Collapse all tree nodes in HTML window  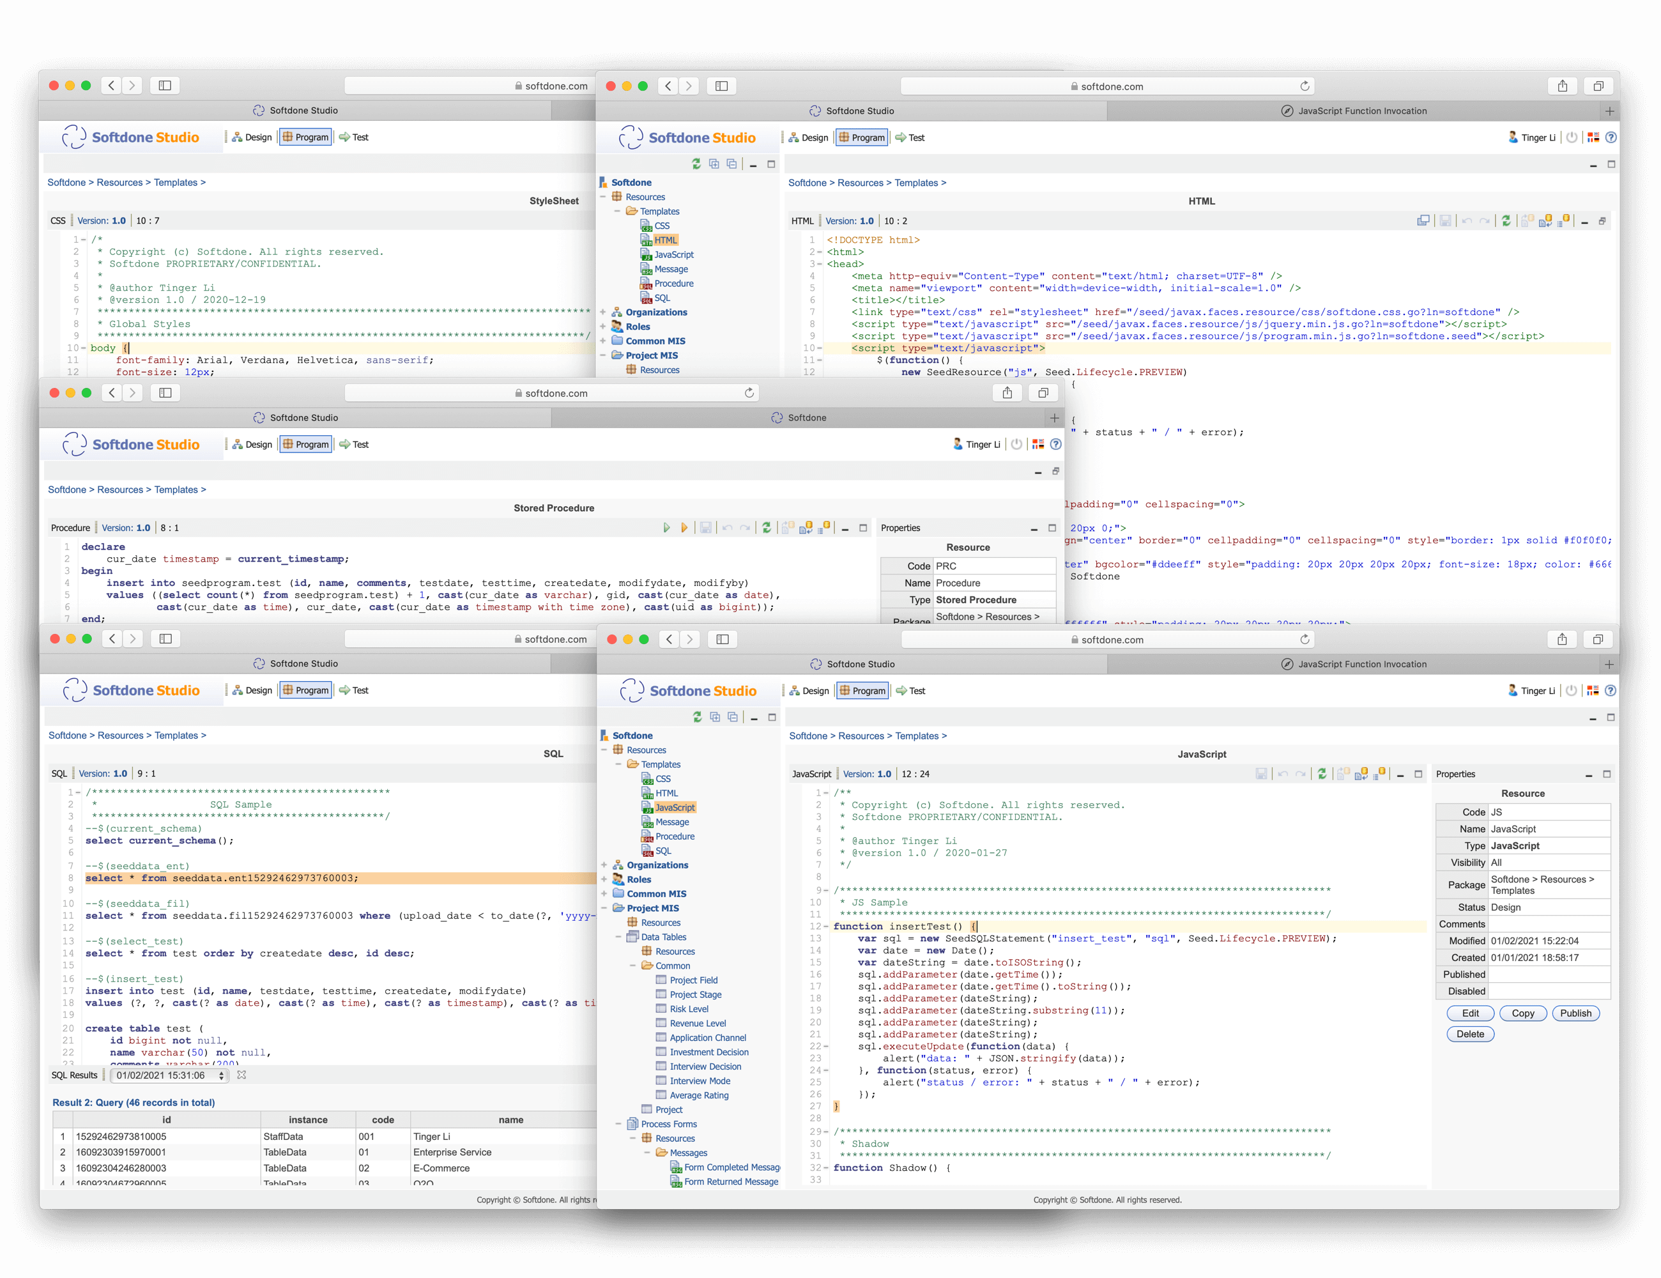pyautogui.click(x=731, y=164)
